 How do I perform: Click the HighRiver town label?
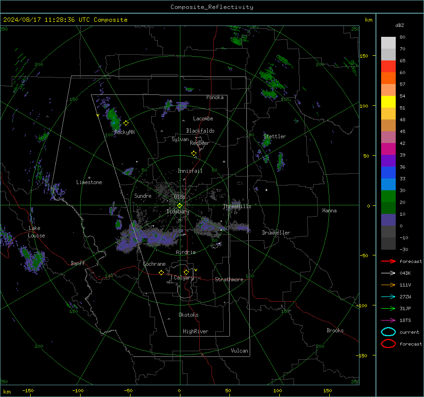click(x=196, y=331)
